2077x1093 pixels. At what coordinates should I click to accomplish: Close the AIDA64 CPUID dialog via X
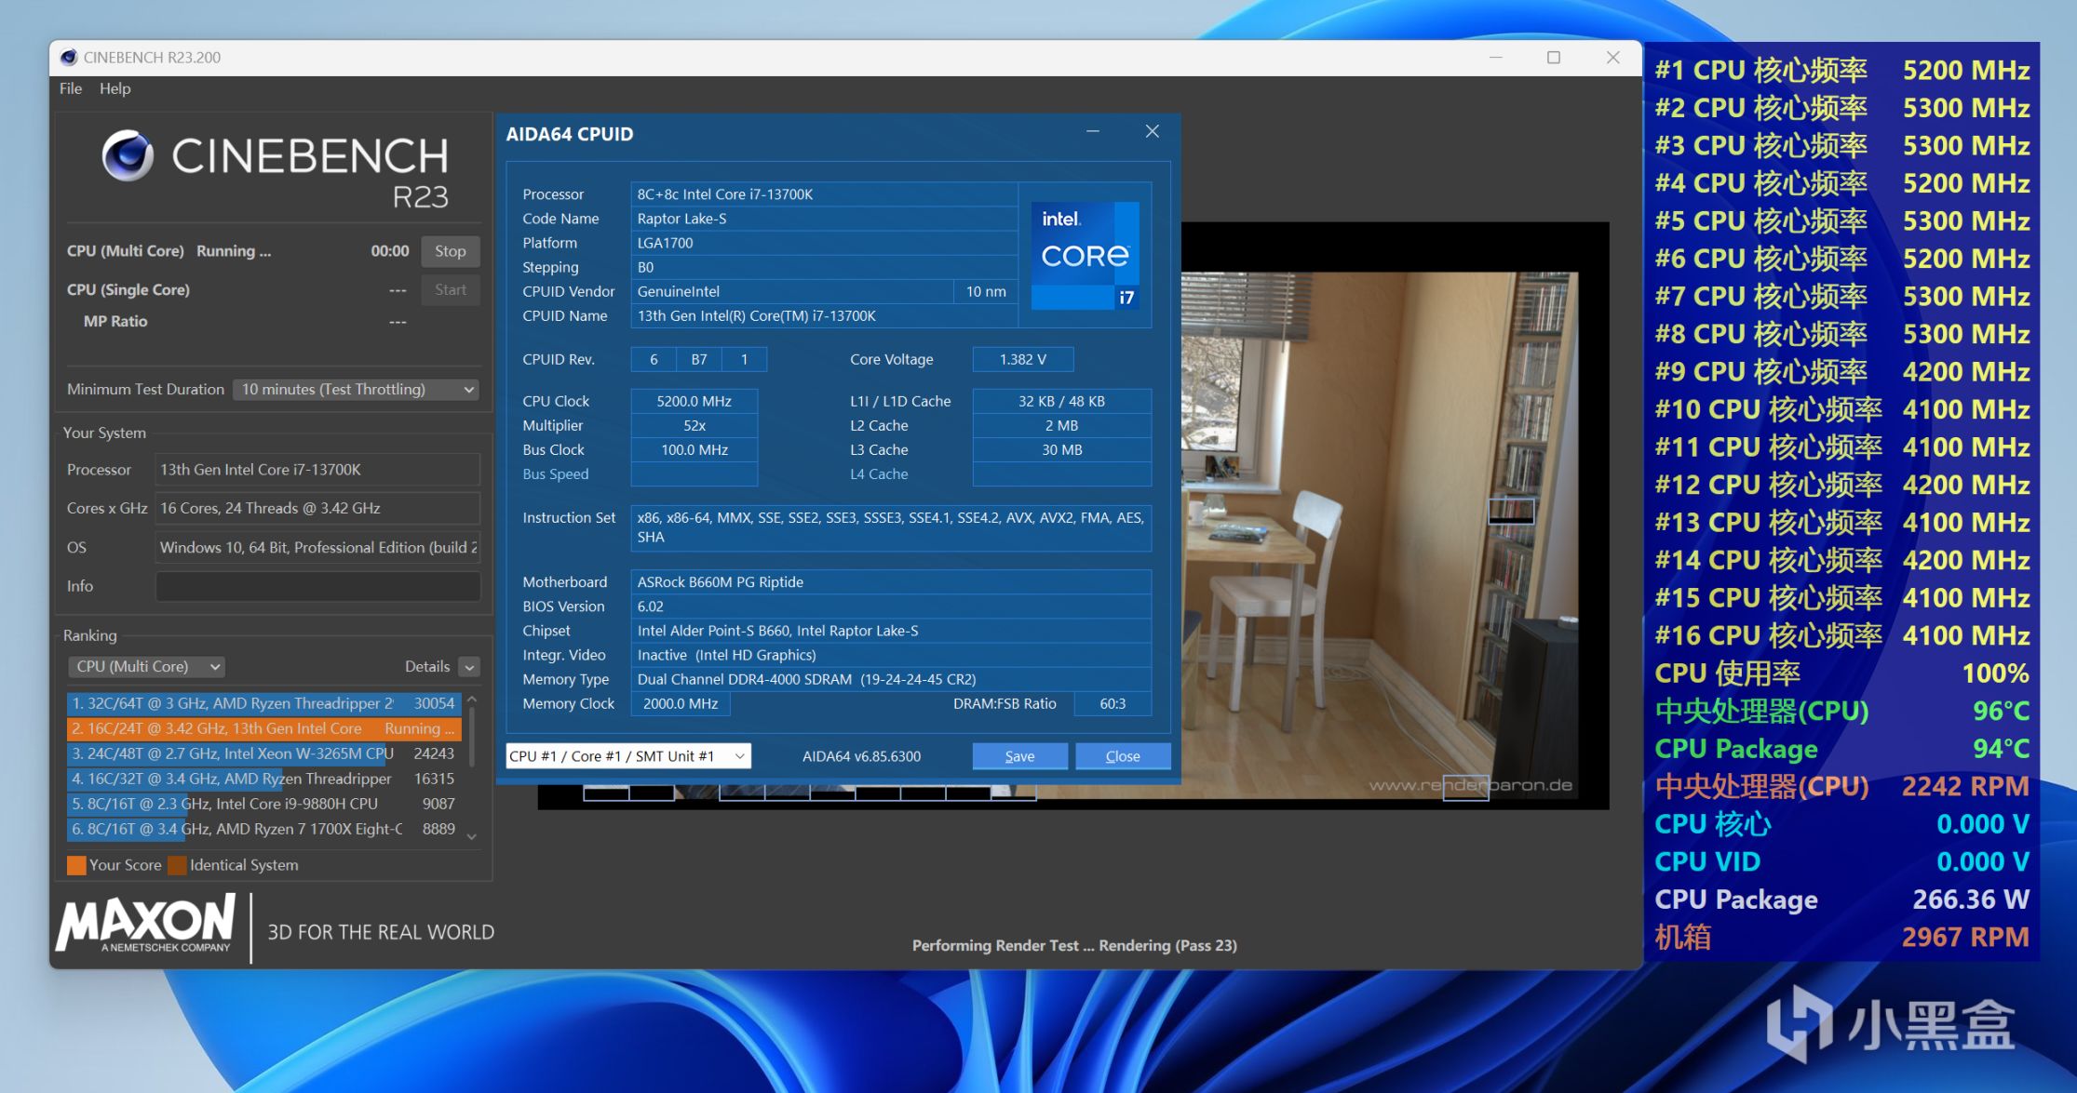pyautogui.click(x=1152, y=132)
